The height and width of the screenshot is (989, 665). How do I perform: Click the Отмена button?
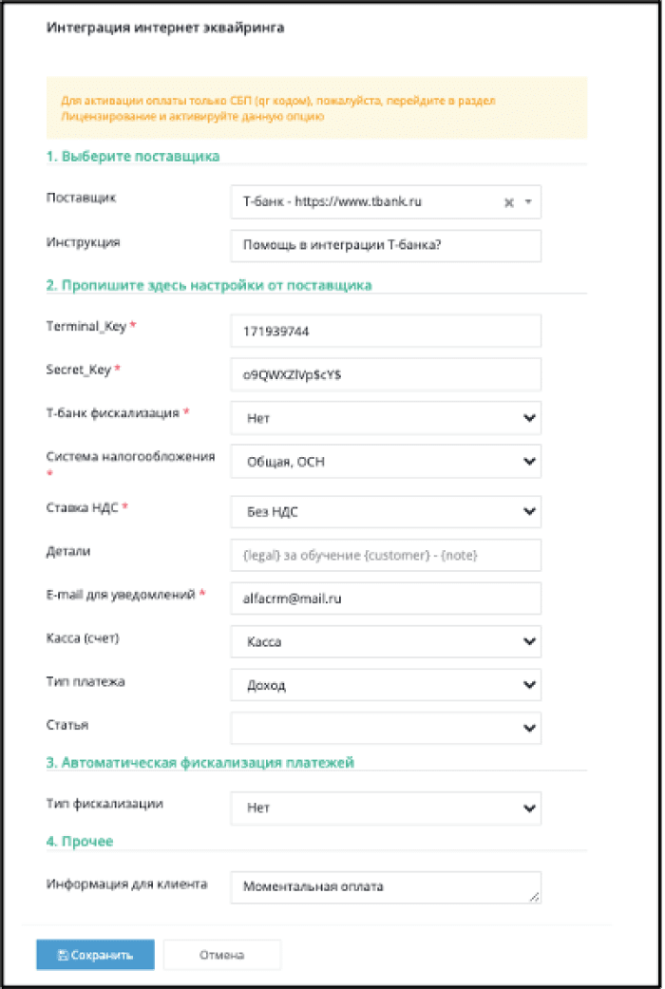point(222,955)
